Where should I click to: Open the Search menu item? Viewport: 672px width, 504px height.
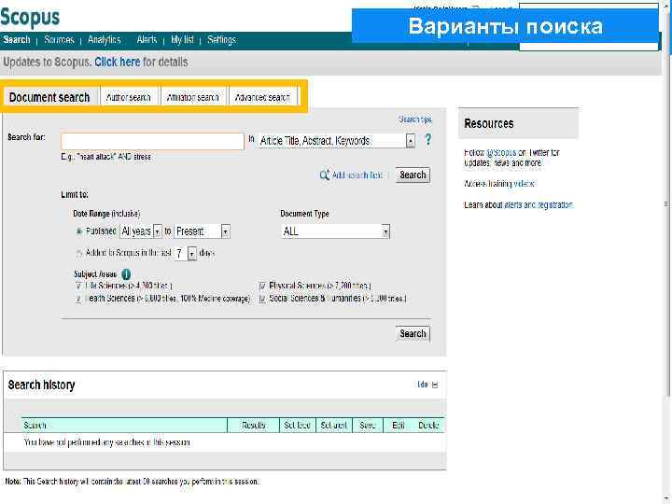tap(17, 40)
